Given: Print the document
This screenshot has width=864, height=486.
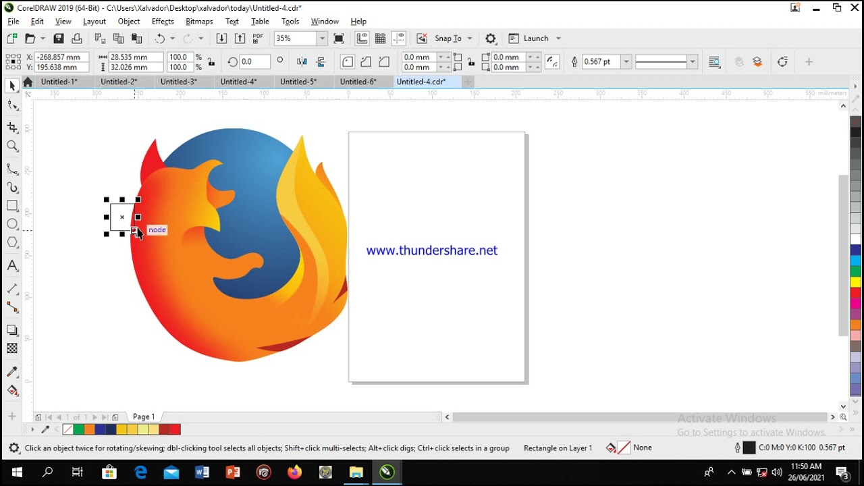Looking at the screenshot, I should pos(77,38).
